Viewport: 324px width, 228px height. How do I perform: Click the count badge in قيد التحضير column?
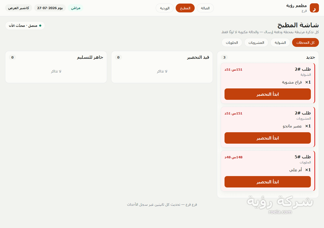pyautogui.click(x=118, y=57)
